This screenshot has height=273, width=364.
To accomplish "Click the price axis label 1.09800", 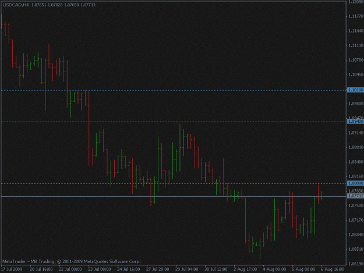I will (x=356, y=104).
